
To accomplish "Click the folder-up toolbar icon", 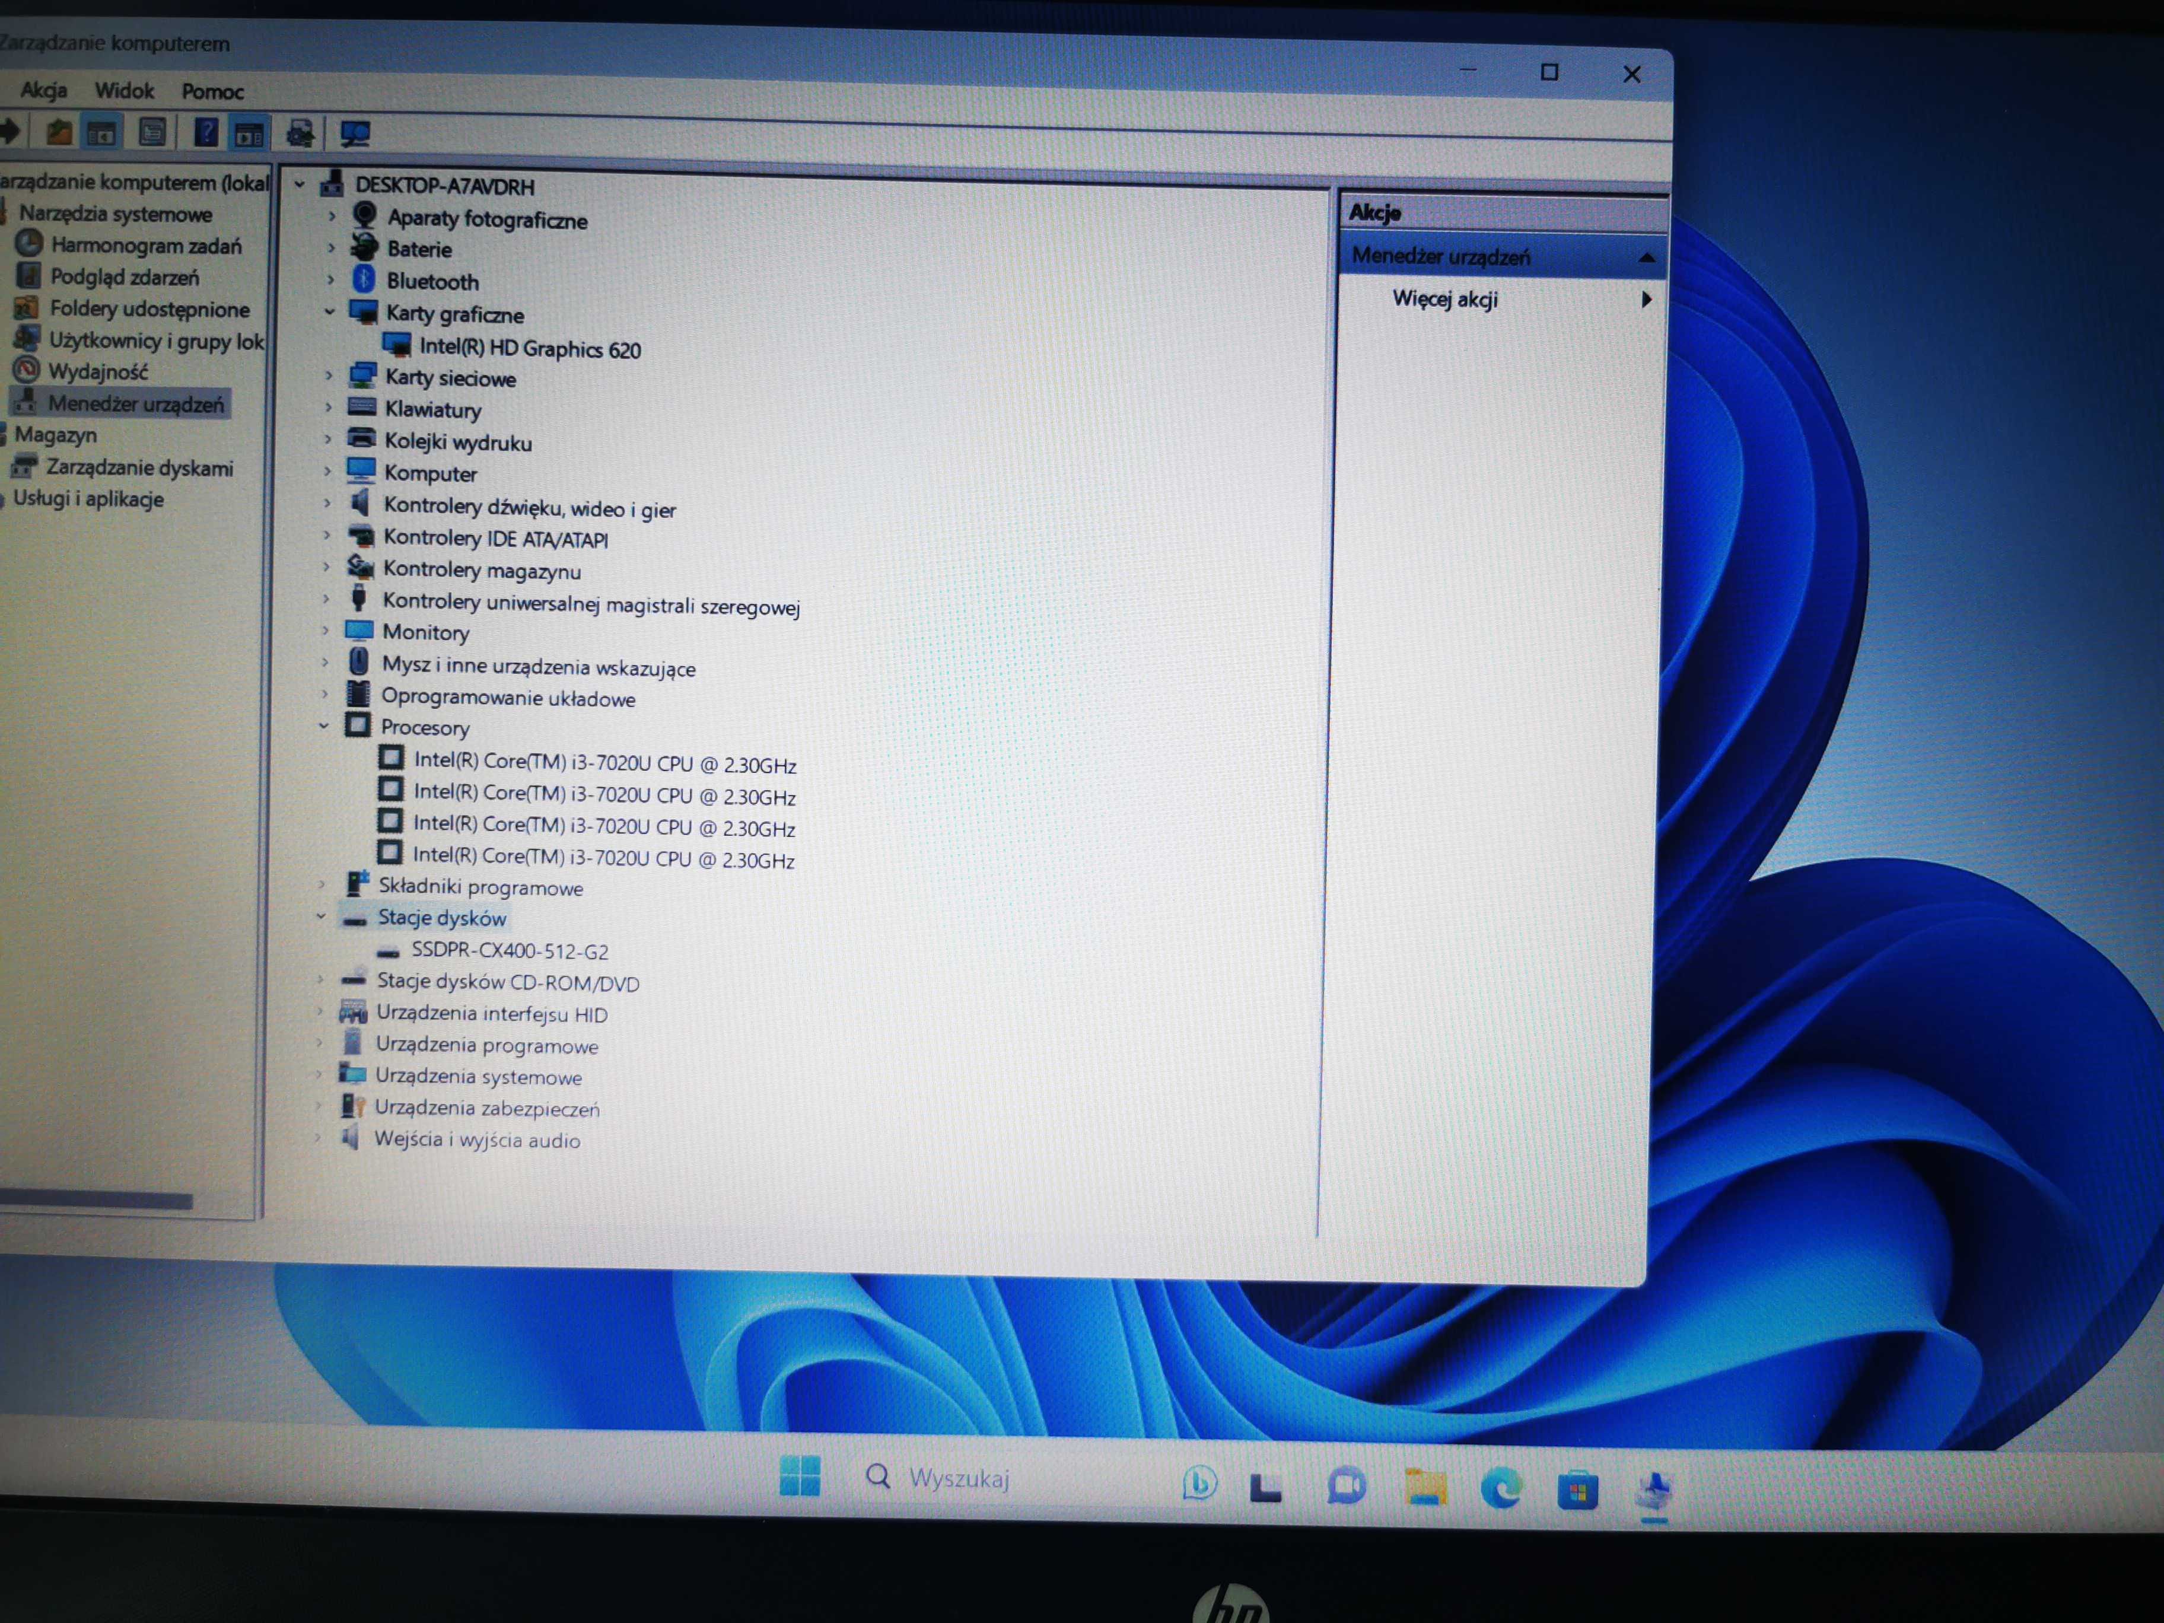I will coord(59,131).
